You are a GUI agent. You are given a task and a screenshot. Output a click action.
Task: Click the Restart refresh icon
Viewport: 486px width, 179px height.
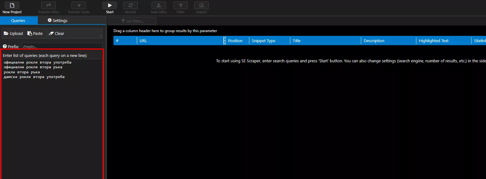[x=130, y=5]
